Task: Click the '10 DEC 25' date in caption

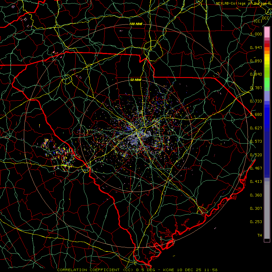Action: point(189,270)
